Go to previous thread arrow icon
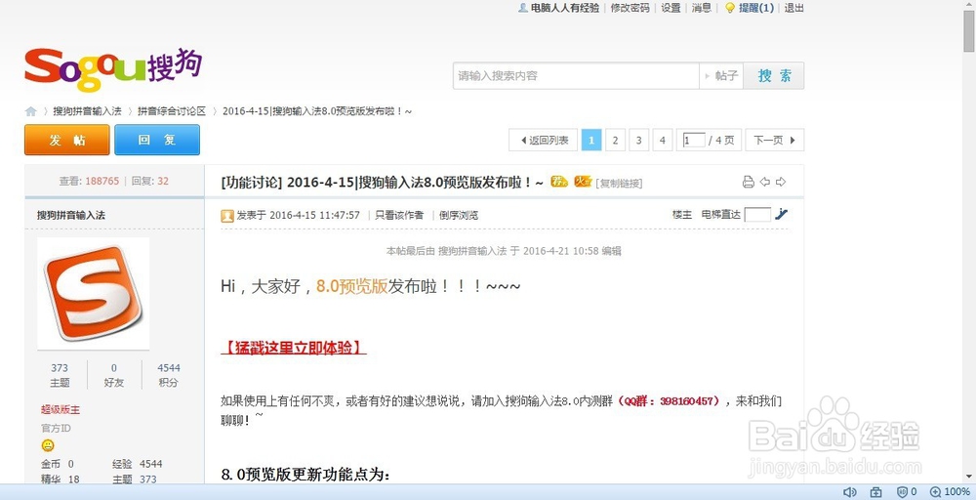This screenshot has width=976, height=500. tap(764, 182)
